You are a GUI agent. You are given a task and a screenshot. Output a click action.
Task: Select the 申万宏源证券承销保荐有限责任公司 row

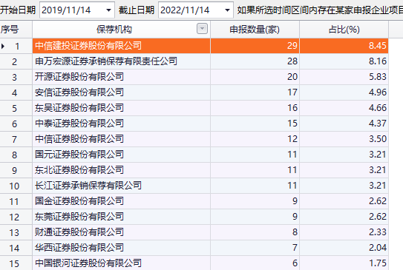click(194, 61)
